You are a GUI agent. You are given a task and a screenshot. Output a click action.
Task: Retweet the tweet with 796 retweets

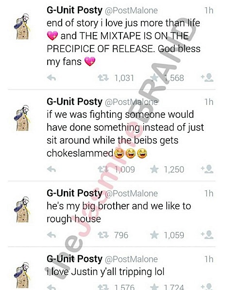(103, 235)
